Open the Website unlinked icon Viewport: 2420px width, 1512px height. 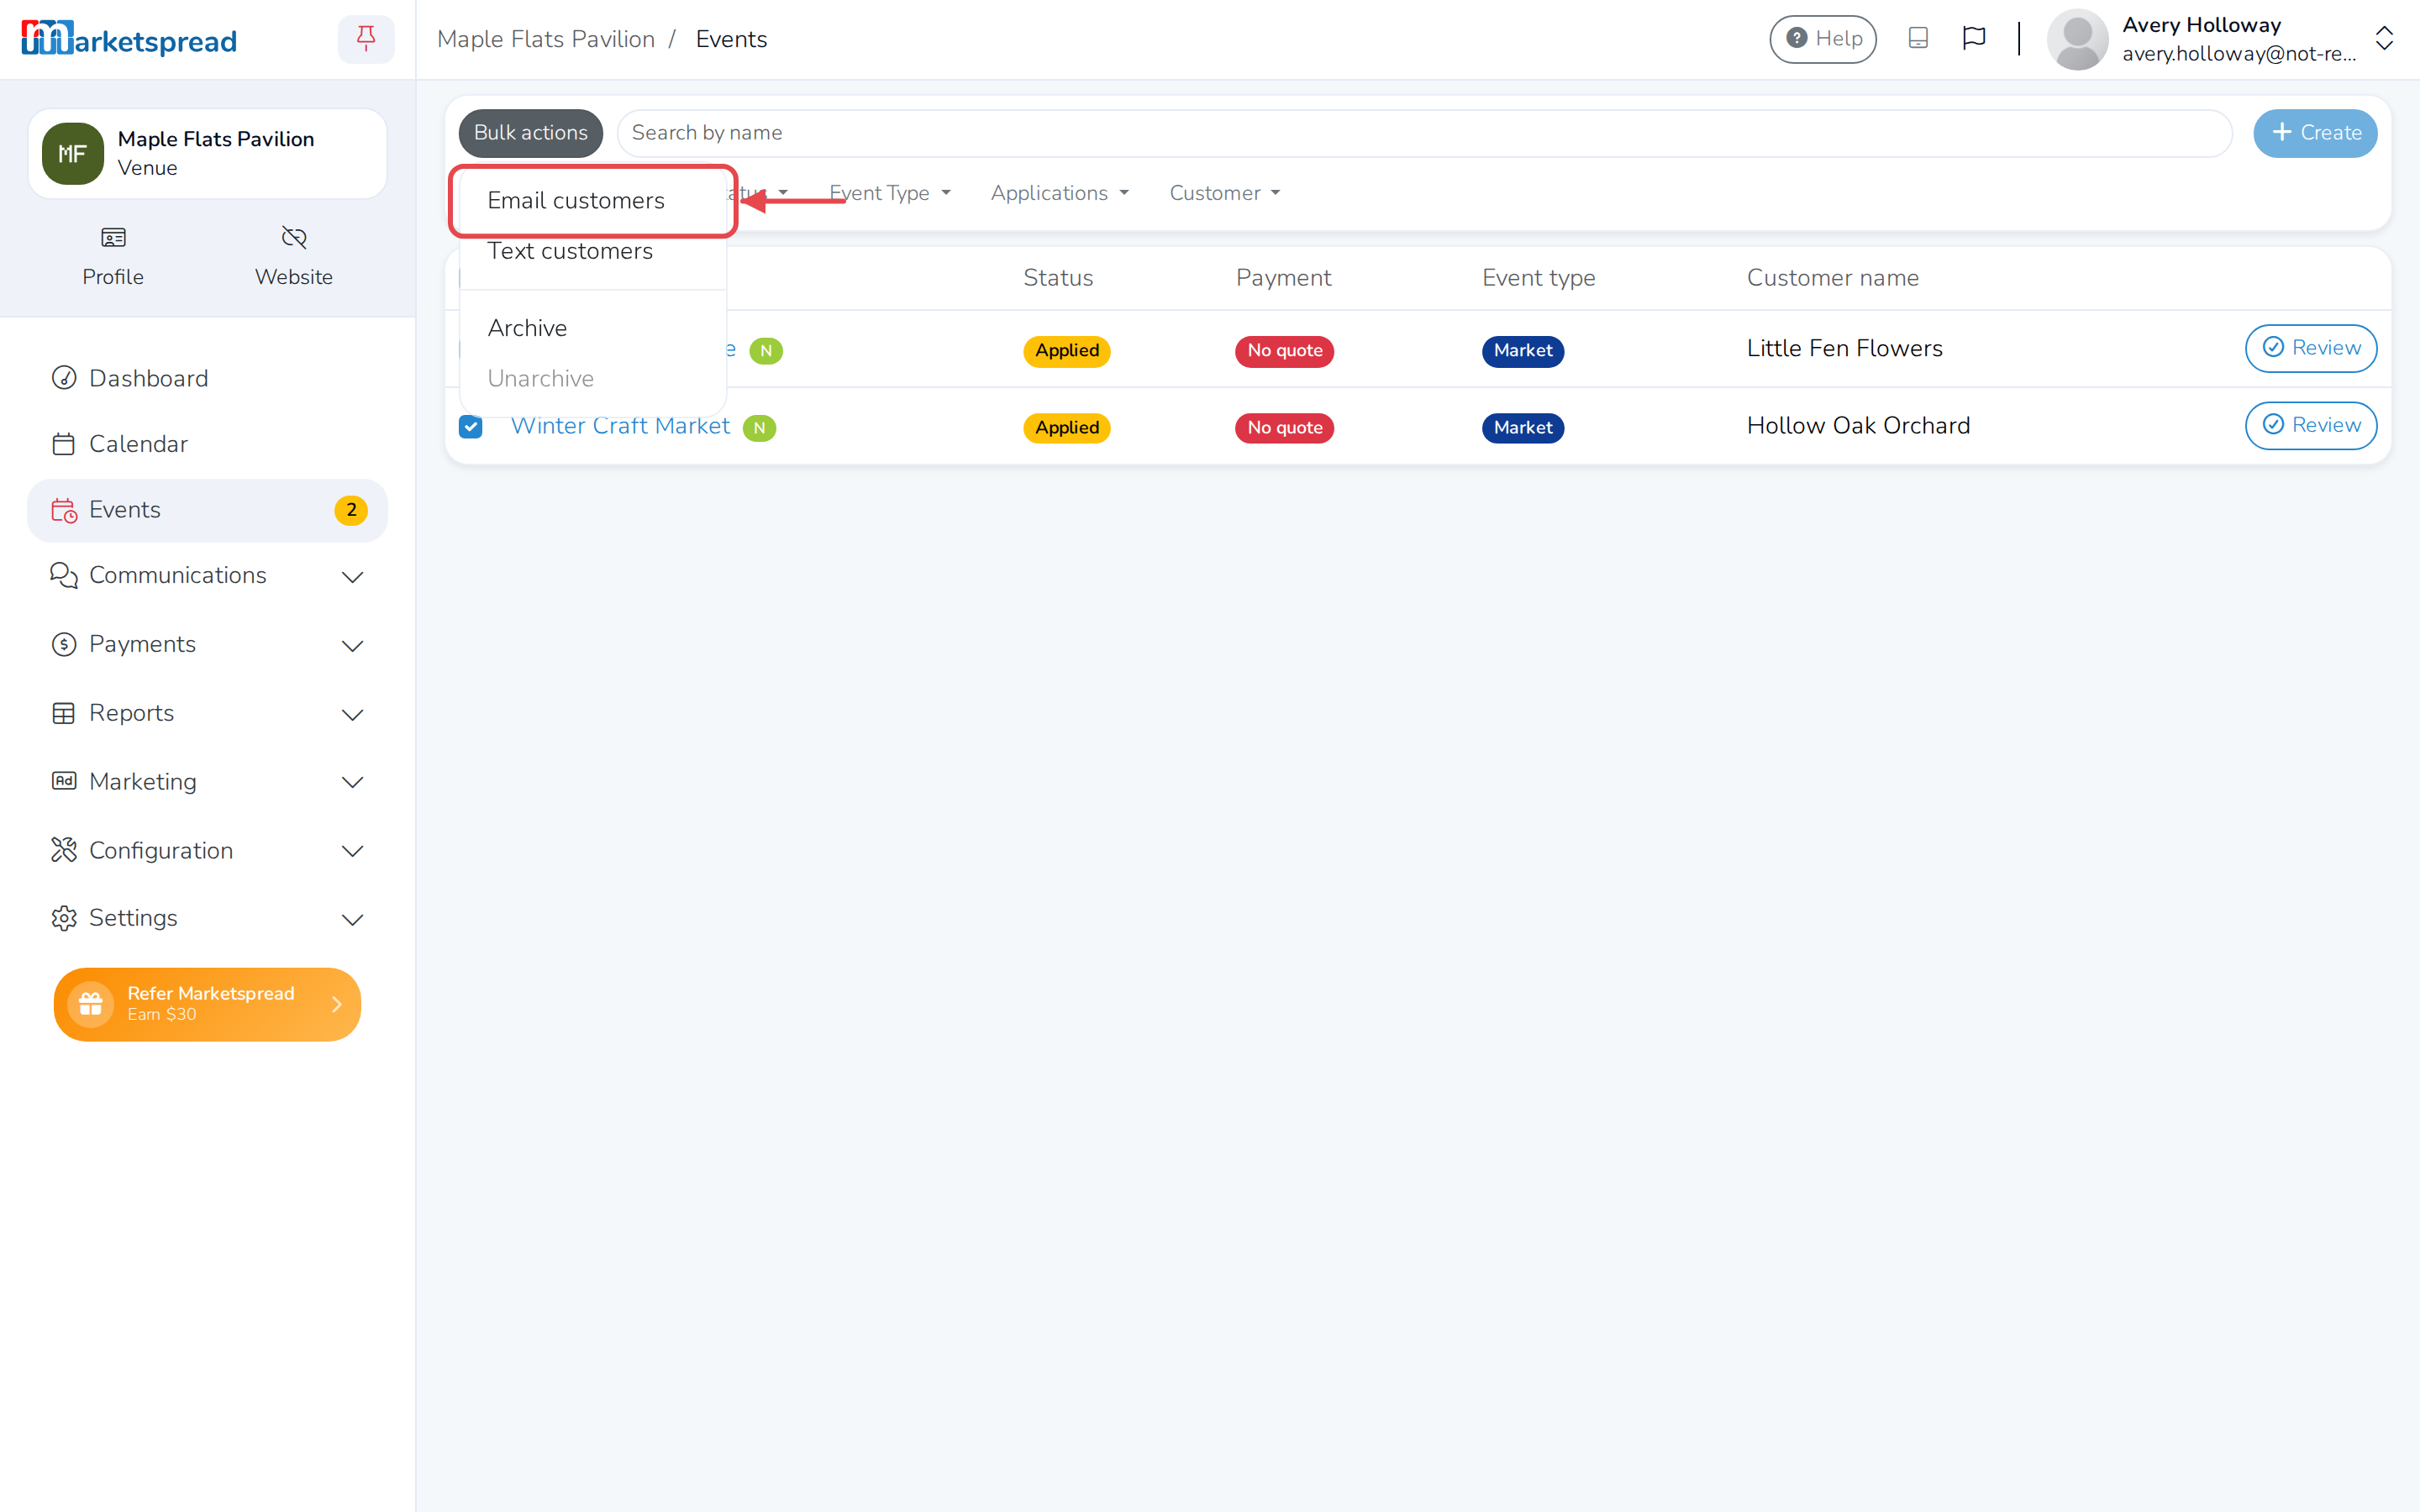[293, 256]
